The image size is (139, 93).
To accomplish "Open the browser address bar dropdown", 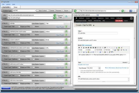I will click(120, 11).
